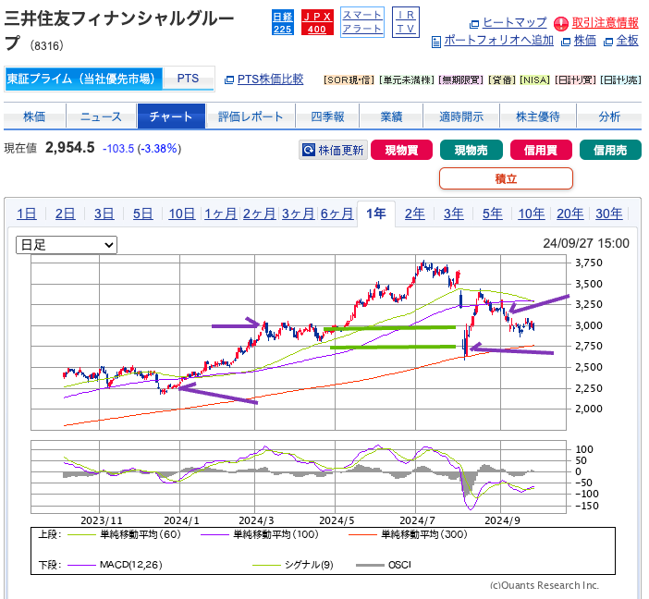The height and width of the screenshot is (599, 649).
Task: Click the portfolio document icon
Action: [x=435, y=42]
